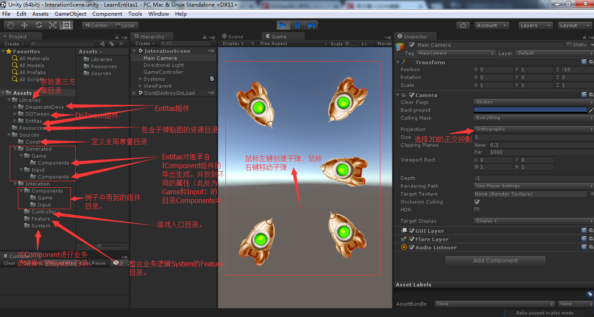Select the Rect Transform tool

tap(67, 25)
